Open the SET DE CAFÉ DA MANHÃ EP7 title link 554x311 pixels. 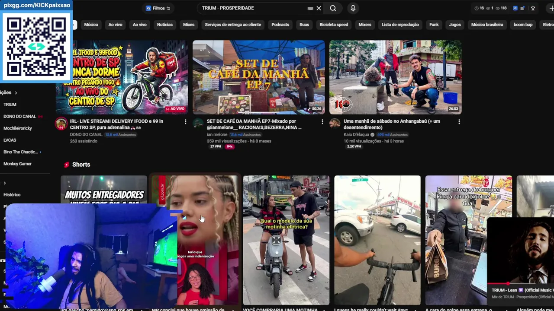point(254,124)
